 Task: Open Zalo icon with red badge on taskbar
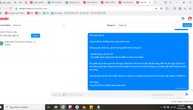point(70,107)
